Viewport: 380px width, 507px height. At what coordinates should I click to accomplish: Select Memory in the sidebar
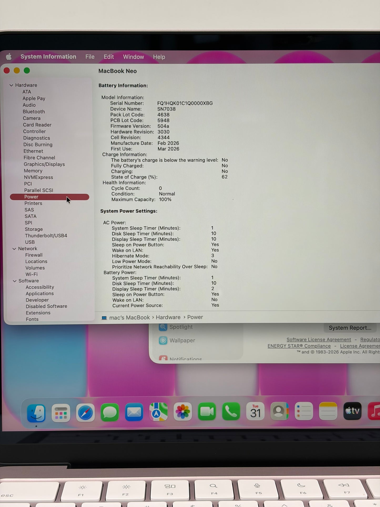click(33, 171)
